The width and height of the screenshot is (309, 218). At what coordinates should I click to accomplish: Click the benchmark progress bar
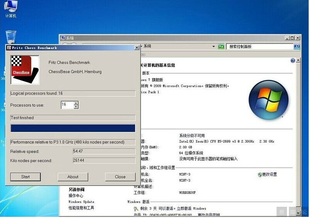point(73,128)
